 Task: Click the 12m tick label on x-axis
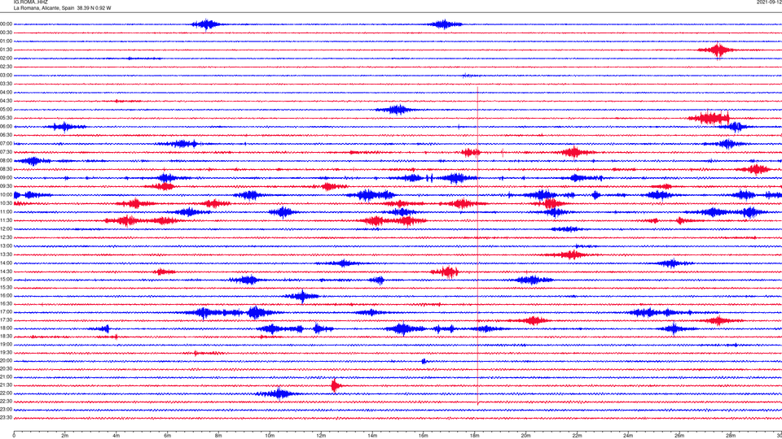(x=321, y=436)
